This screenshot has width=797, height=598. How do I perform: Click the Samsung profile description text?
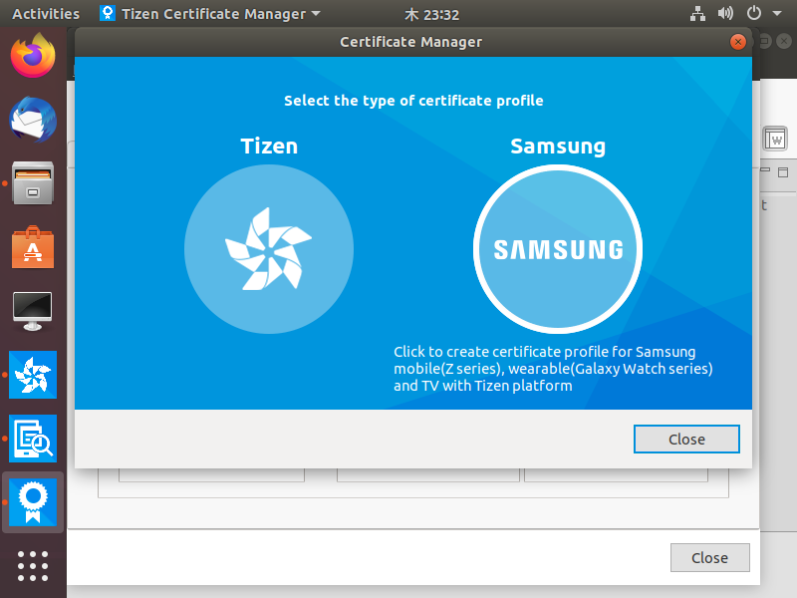point(553,369)
